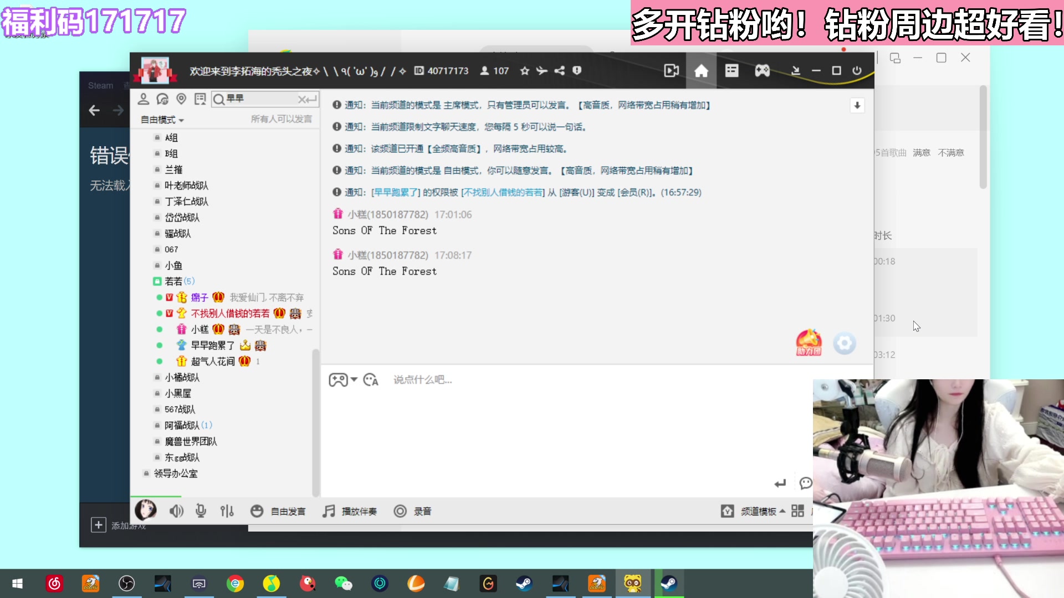Click the emoji translate icon in chat box

370,380
